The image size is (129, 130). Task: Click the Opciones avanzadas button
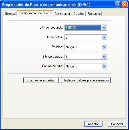point(41,80)
